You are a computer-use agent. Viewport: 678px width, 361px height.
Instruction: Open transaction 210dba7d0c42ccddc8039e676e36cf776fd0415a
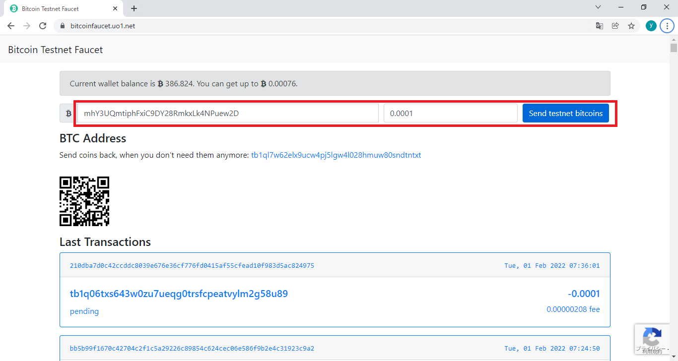[191, 265]
